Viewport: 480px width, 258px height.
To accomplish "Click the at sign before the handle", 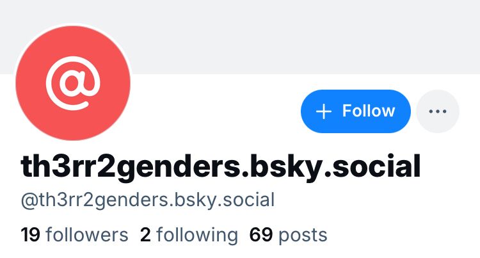I will (29, 201).
